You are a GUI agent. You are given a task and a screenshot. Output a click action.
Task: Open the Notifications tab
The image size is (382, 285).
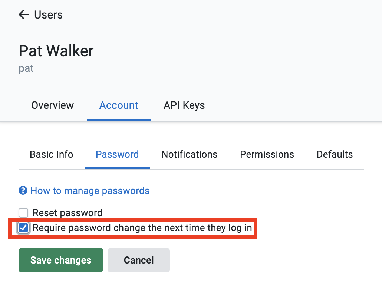[189, 154]
